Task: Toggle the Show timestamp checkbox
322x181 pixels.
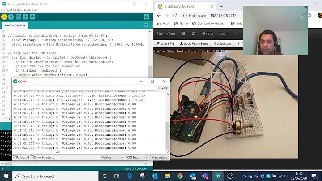Action: point(32,157)
